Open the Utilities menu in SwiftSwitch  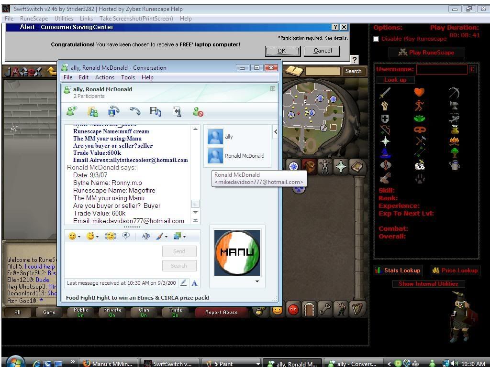(x=64, y=19)
